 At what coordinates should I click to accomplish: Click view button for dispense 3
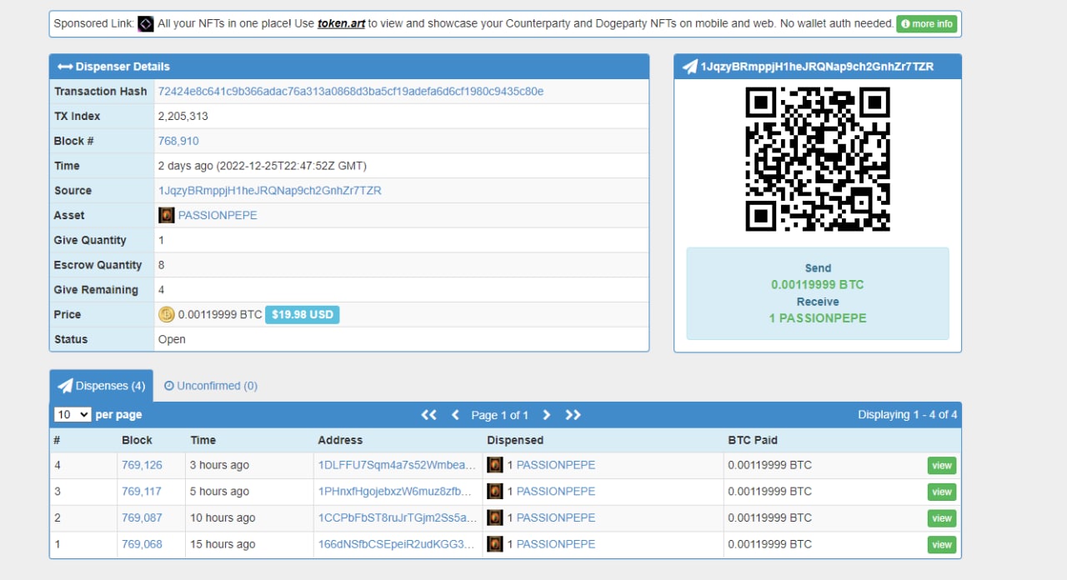[942, 492]
